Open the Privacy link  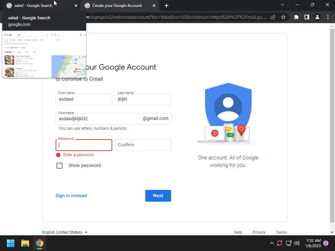click(259, 232)
